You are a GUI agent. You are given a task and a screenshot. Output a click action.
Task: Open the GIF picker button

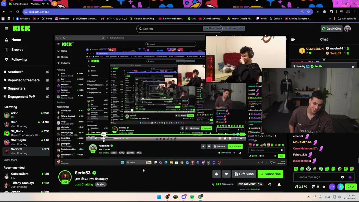(340, 187)
